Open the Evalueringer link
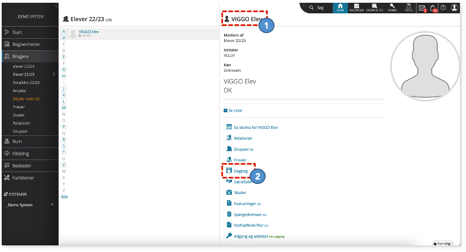The image size is (466, 252). (x=247, y=203)
